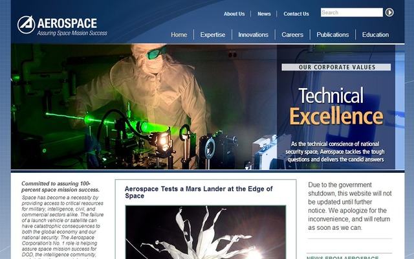The height and width of the screenshot is (259, 414).
Task: Go to Contact Us page
Action: [x=296, y=14]
